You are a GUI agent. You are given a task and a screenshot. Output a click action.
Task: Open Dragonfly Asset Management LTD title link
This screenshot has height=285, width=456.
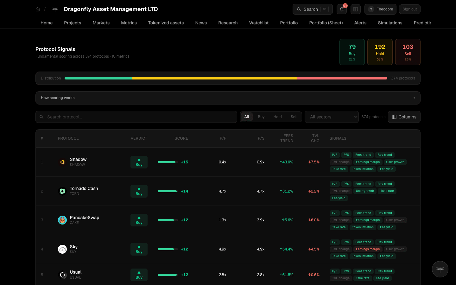111,9
